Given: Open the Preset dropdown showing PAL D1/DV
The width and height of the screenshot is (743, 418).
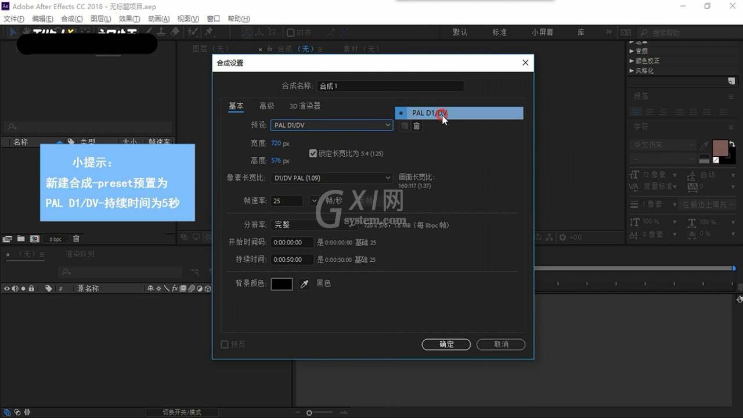Looking at the screenshot, I should click(x=331, y=125).
